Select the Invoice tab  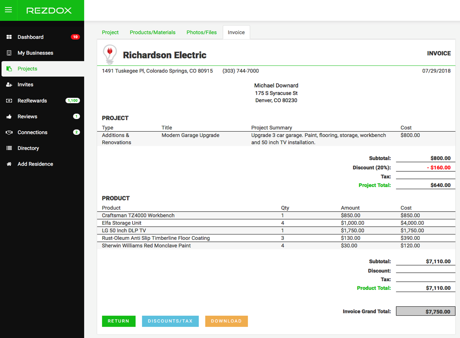pyautogui.click(x=236, y=32)
